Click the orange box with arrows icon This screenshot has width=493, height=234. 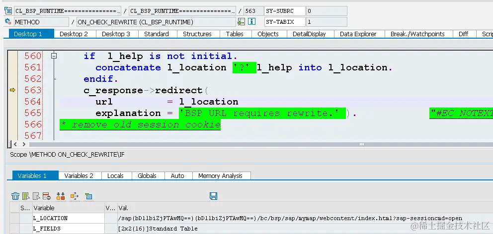[75, 196]
